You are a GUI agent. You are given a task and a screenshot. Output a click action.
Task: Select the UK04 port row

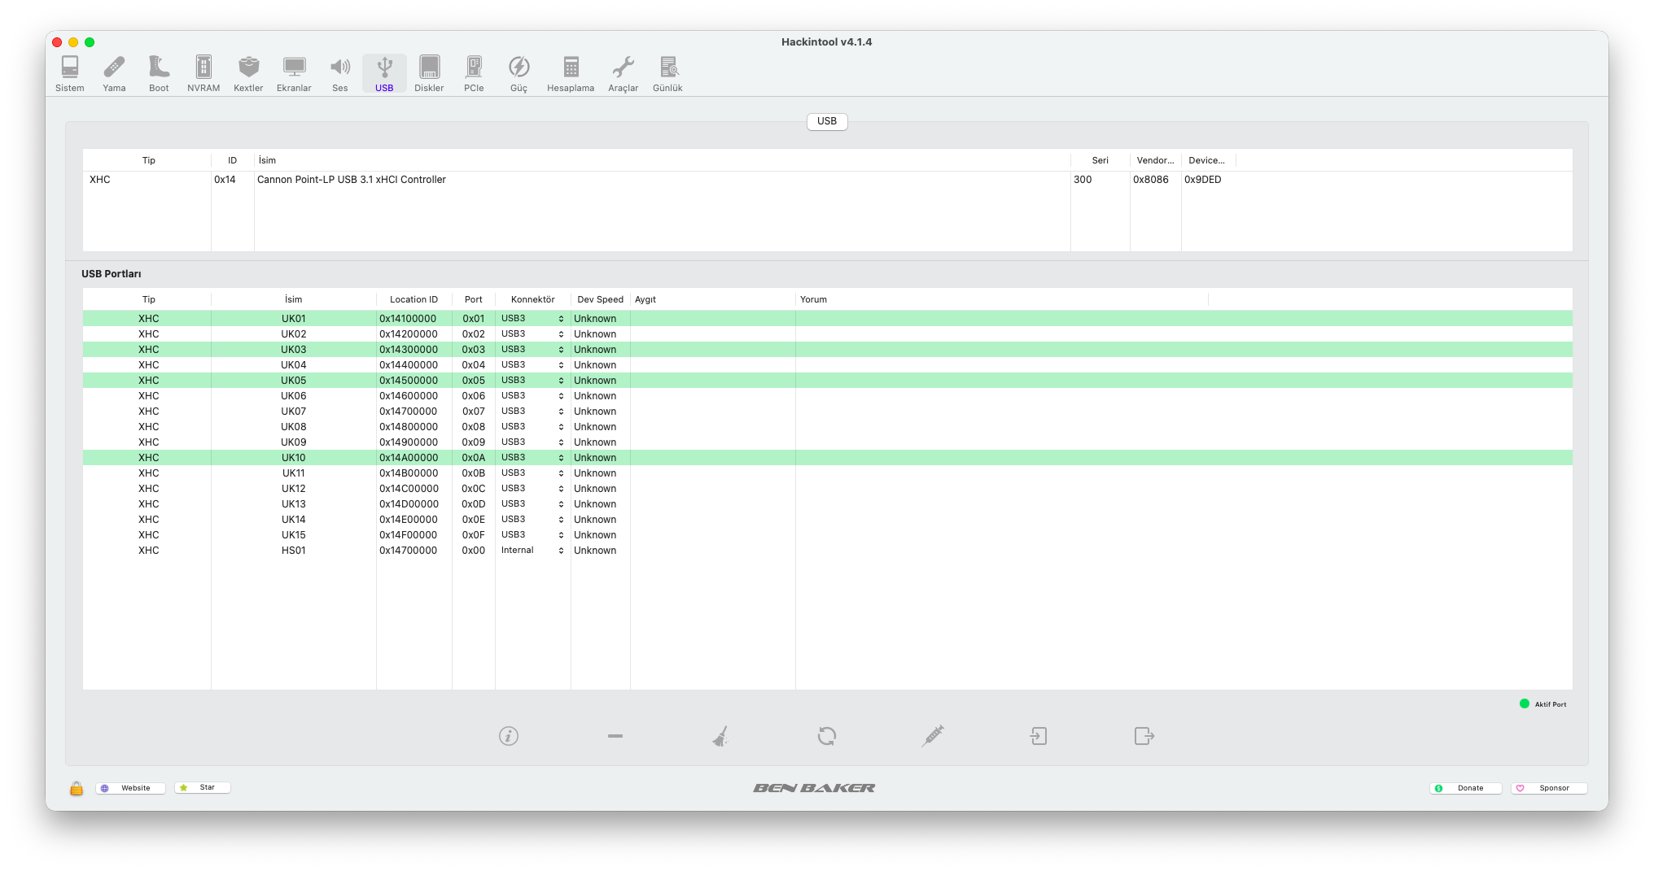click(x=827, y=365)
